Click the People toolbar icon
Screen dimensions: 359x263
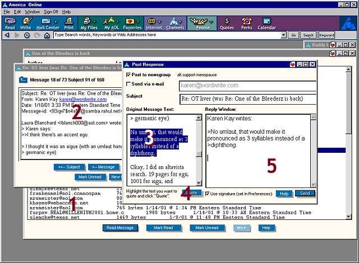click(x=202, y=24)
